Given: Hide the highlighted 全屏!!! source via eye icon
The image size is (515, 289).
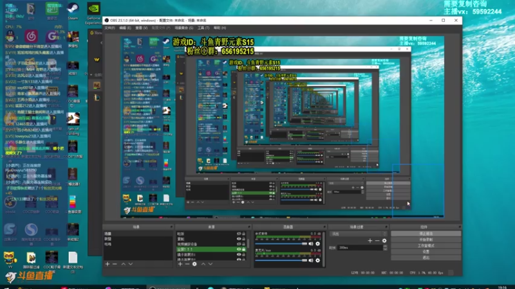Looking at the screenshot, I should (x=239, y=249).
